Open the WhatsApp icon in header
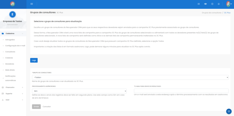Screen dimensions: 234x116 [219, 4]
